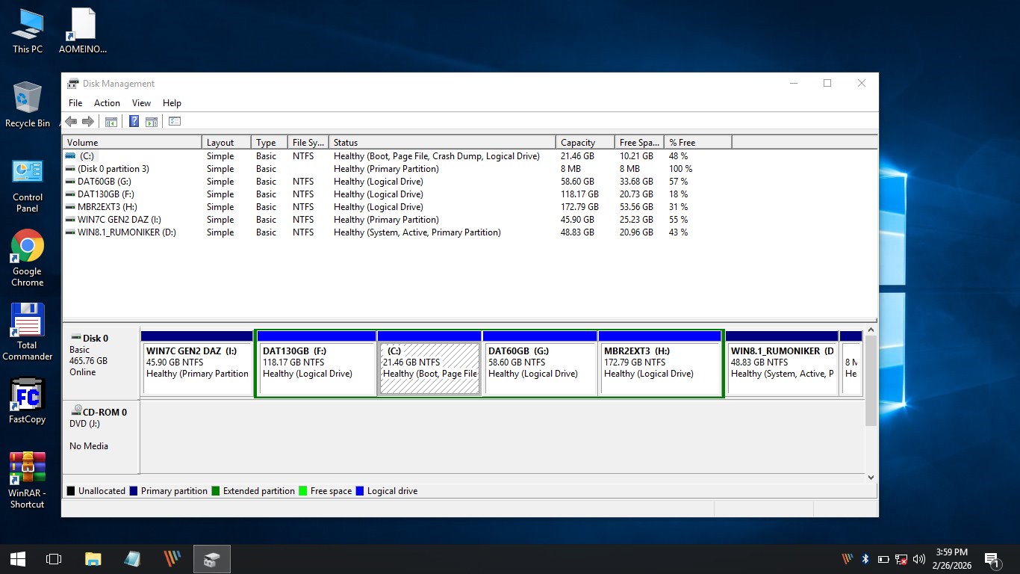Select MBR2EXT3 (H:) partition block in graph
Viewport: 1020px width, 574px height.
pyautogui.click(x=660, y=363)
